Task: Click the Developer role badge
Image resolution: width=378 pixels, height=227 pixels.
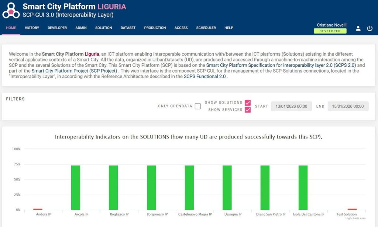Action: [330, 31]
